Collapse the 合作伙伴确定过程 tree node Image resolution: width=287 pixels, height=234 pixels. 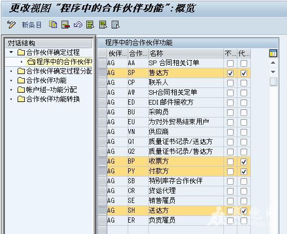point(11,52)
